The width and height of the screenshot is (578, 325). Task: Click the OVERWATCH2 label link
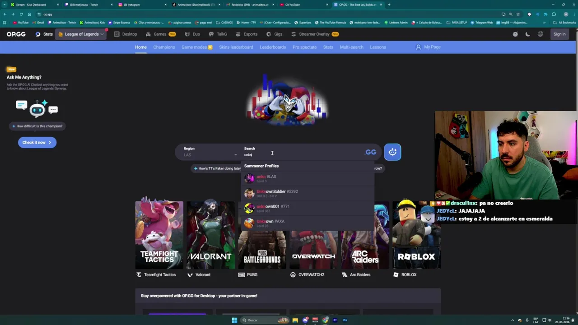coord(307,274)
